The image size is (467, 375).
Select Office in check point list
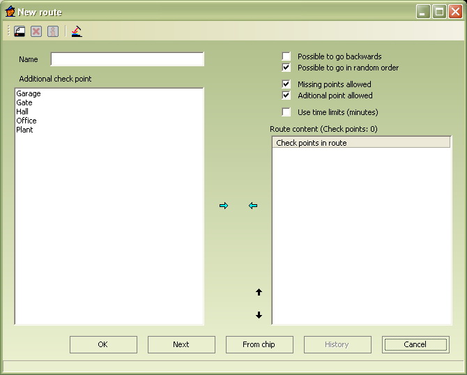[26, 121]
